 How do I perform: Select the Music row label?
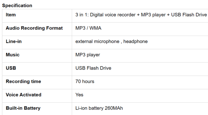13,55
